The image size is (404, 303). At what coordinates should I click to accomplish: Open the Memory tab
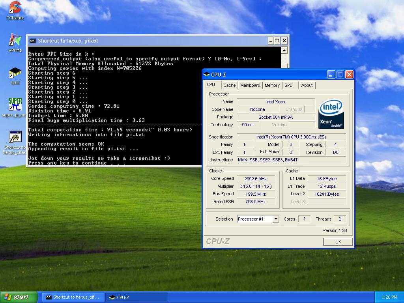[272, 85]
